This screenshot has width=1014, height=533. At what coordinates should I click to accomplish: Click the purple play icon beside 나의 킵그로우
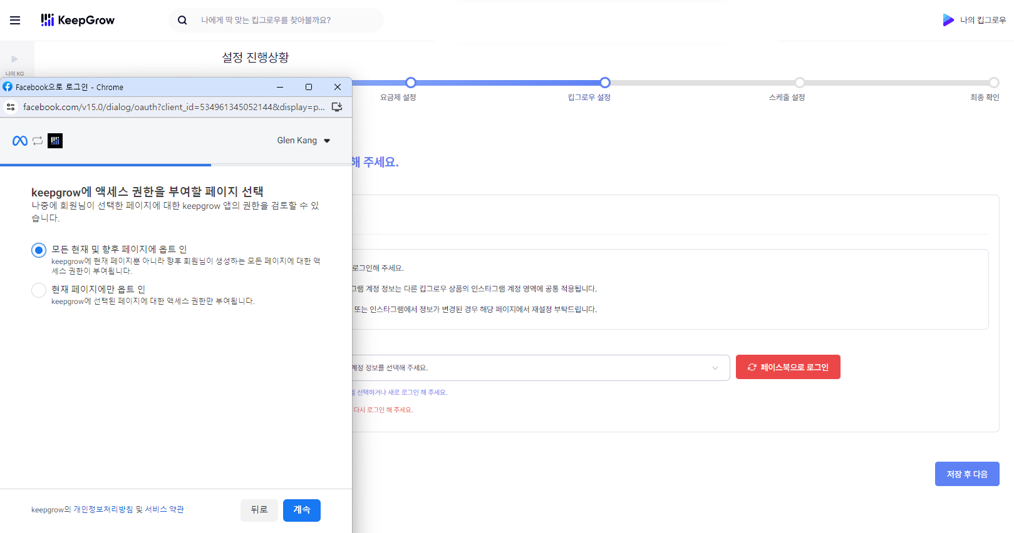pyautogui.click(x=948, y=20)
